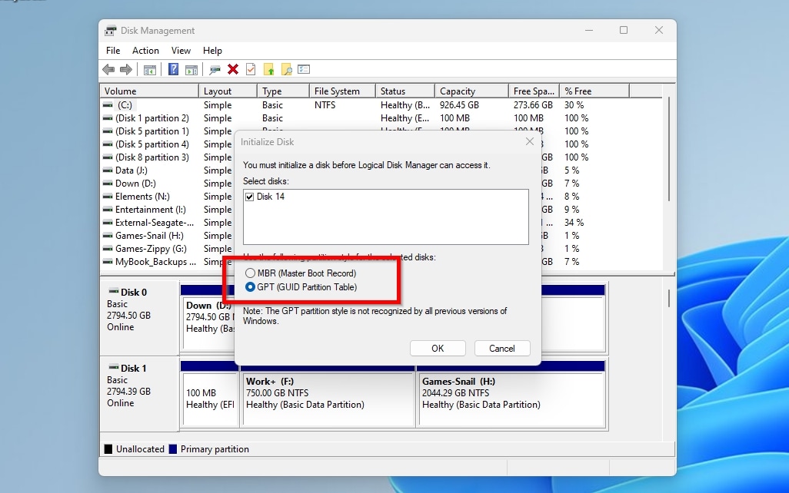Image resolution: width=789 pixels, height=493 pixels.
Task: Click the drive icon beside Data (J:)
Action: 108,170
